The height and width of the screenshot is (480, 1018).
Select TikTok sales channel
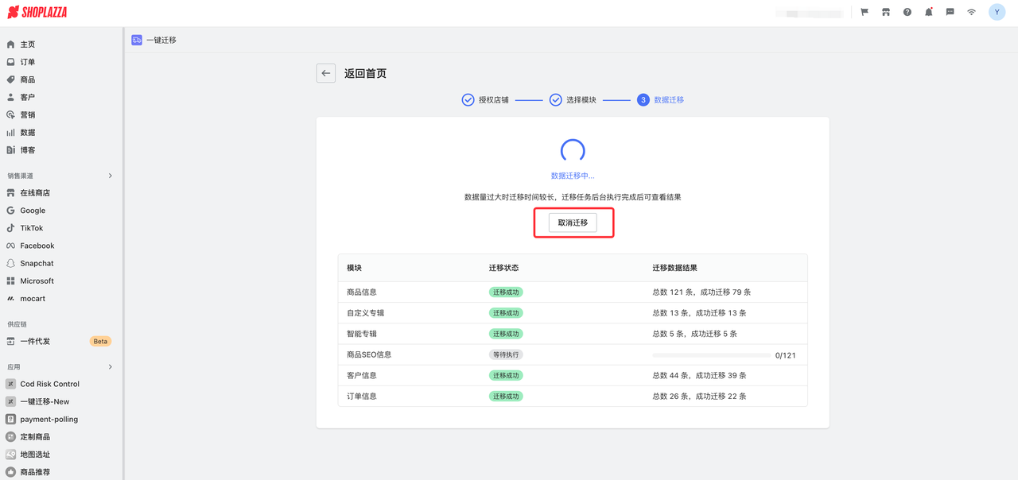click(32, 228)
